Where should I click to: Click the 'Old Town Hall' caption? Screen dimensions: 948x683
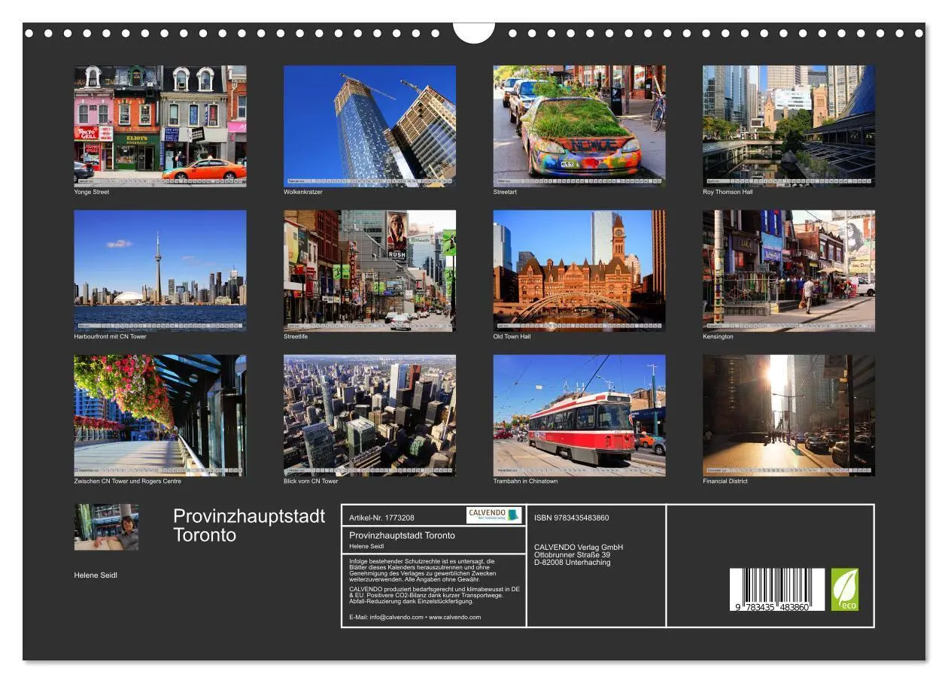point(512,336)
